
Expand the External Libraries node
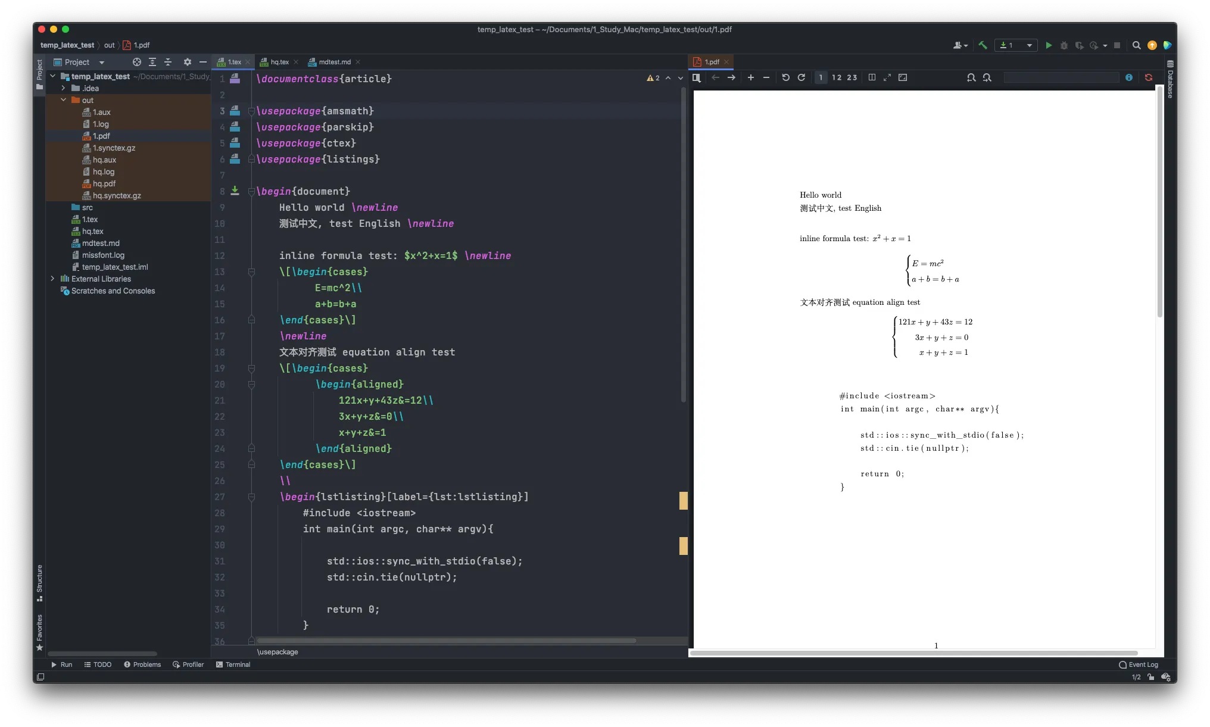tap(53, 279)
